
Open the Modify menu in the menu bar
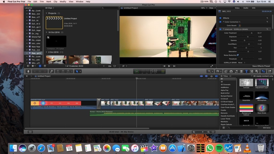[x=63, y=2]
